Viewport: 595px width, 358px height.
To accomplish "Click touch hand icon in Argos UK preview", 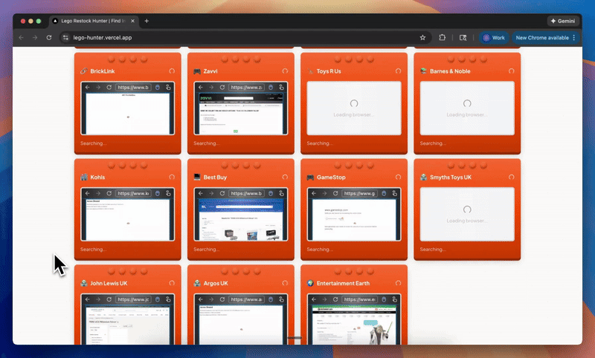I will 281,299.
